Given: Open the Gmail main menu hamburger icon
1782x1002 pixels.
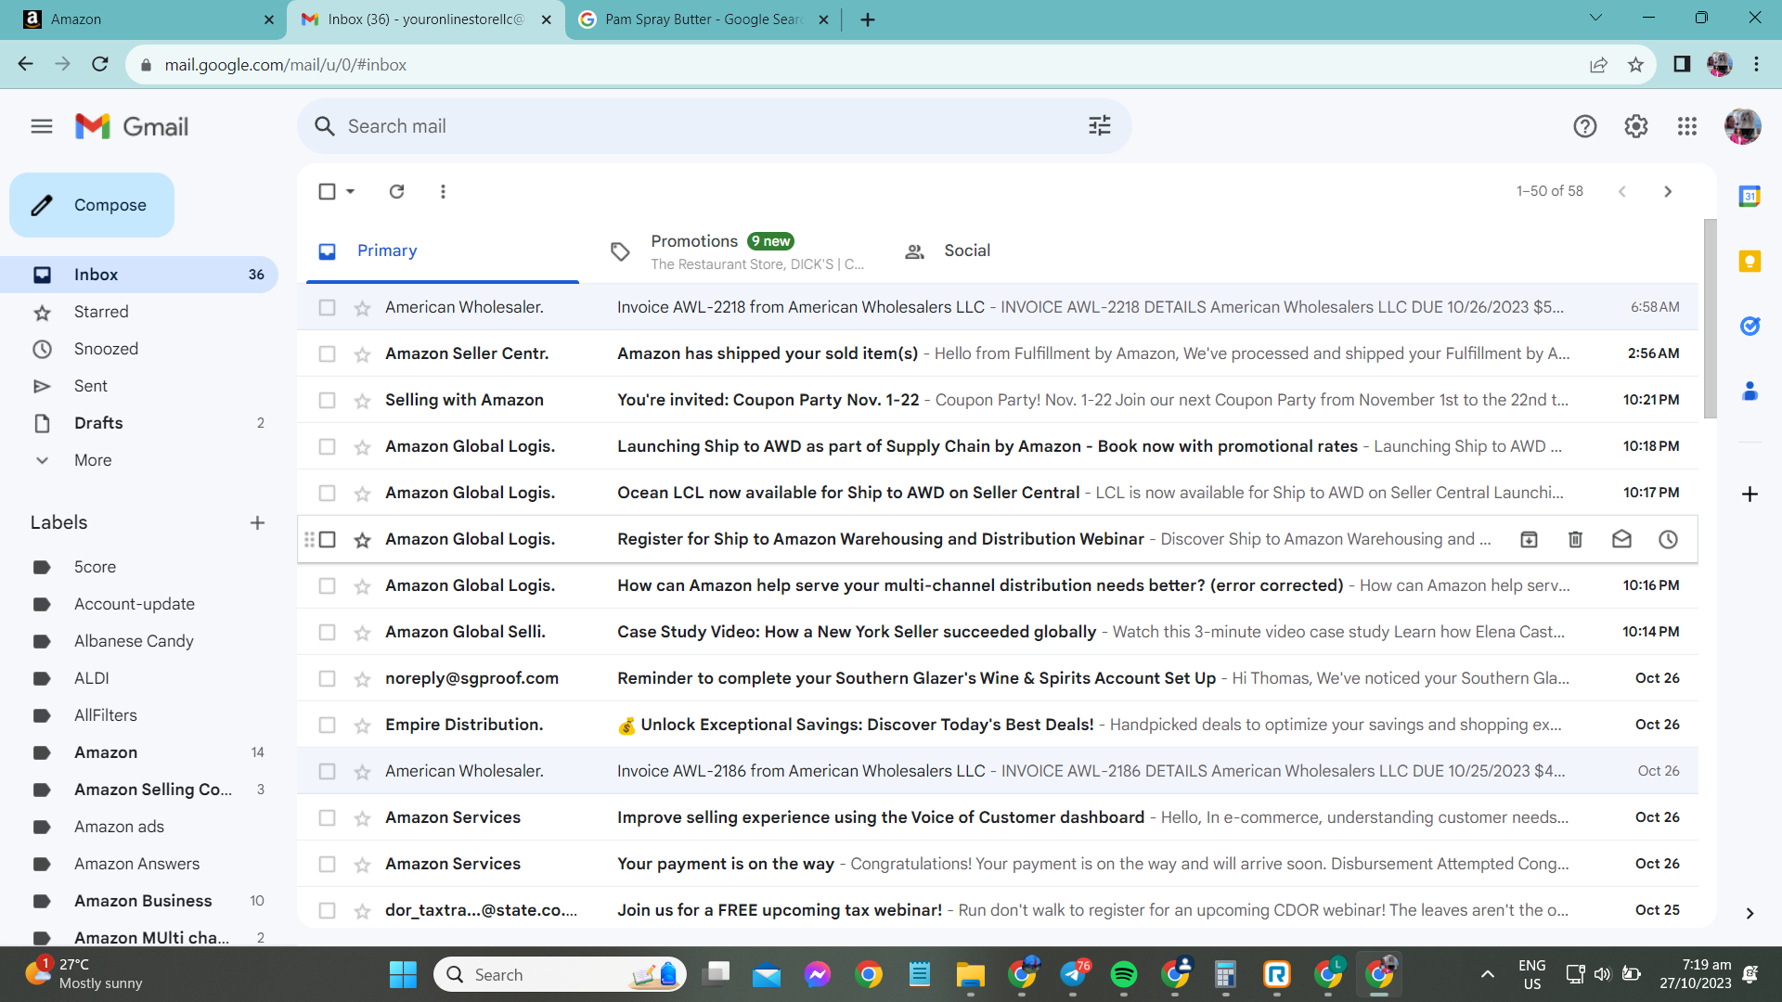Looking at the screenshot, I should pos(42,126).
